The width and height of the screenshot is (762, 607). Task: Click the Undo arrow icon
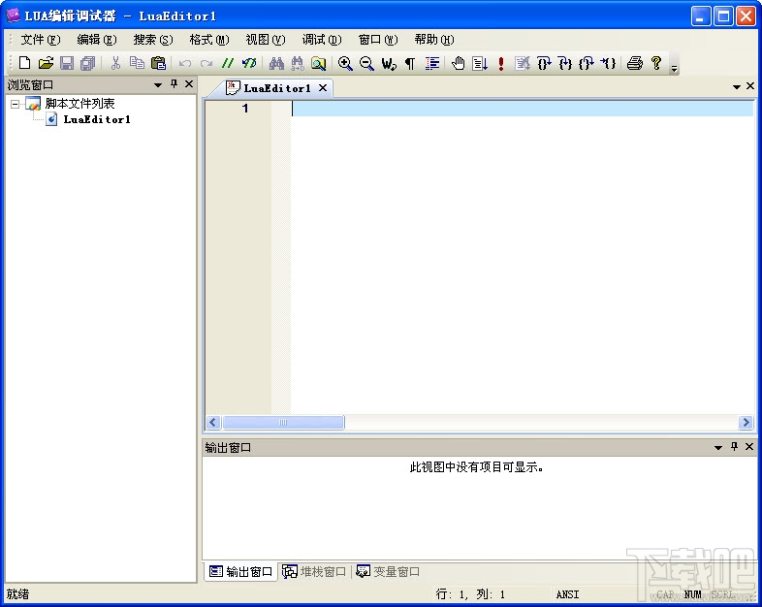(x=185, y=63)
